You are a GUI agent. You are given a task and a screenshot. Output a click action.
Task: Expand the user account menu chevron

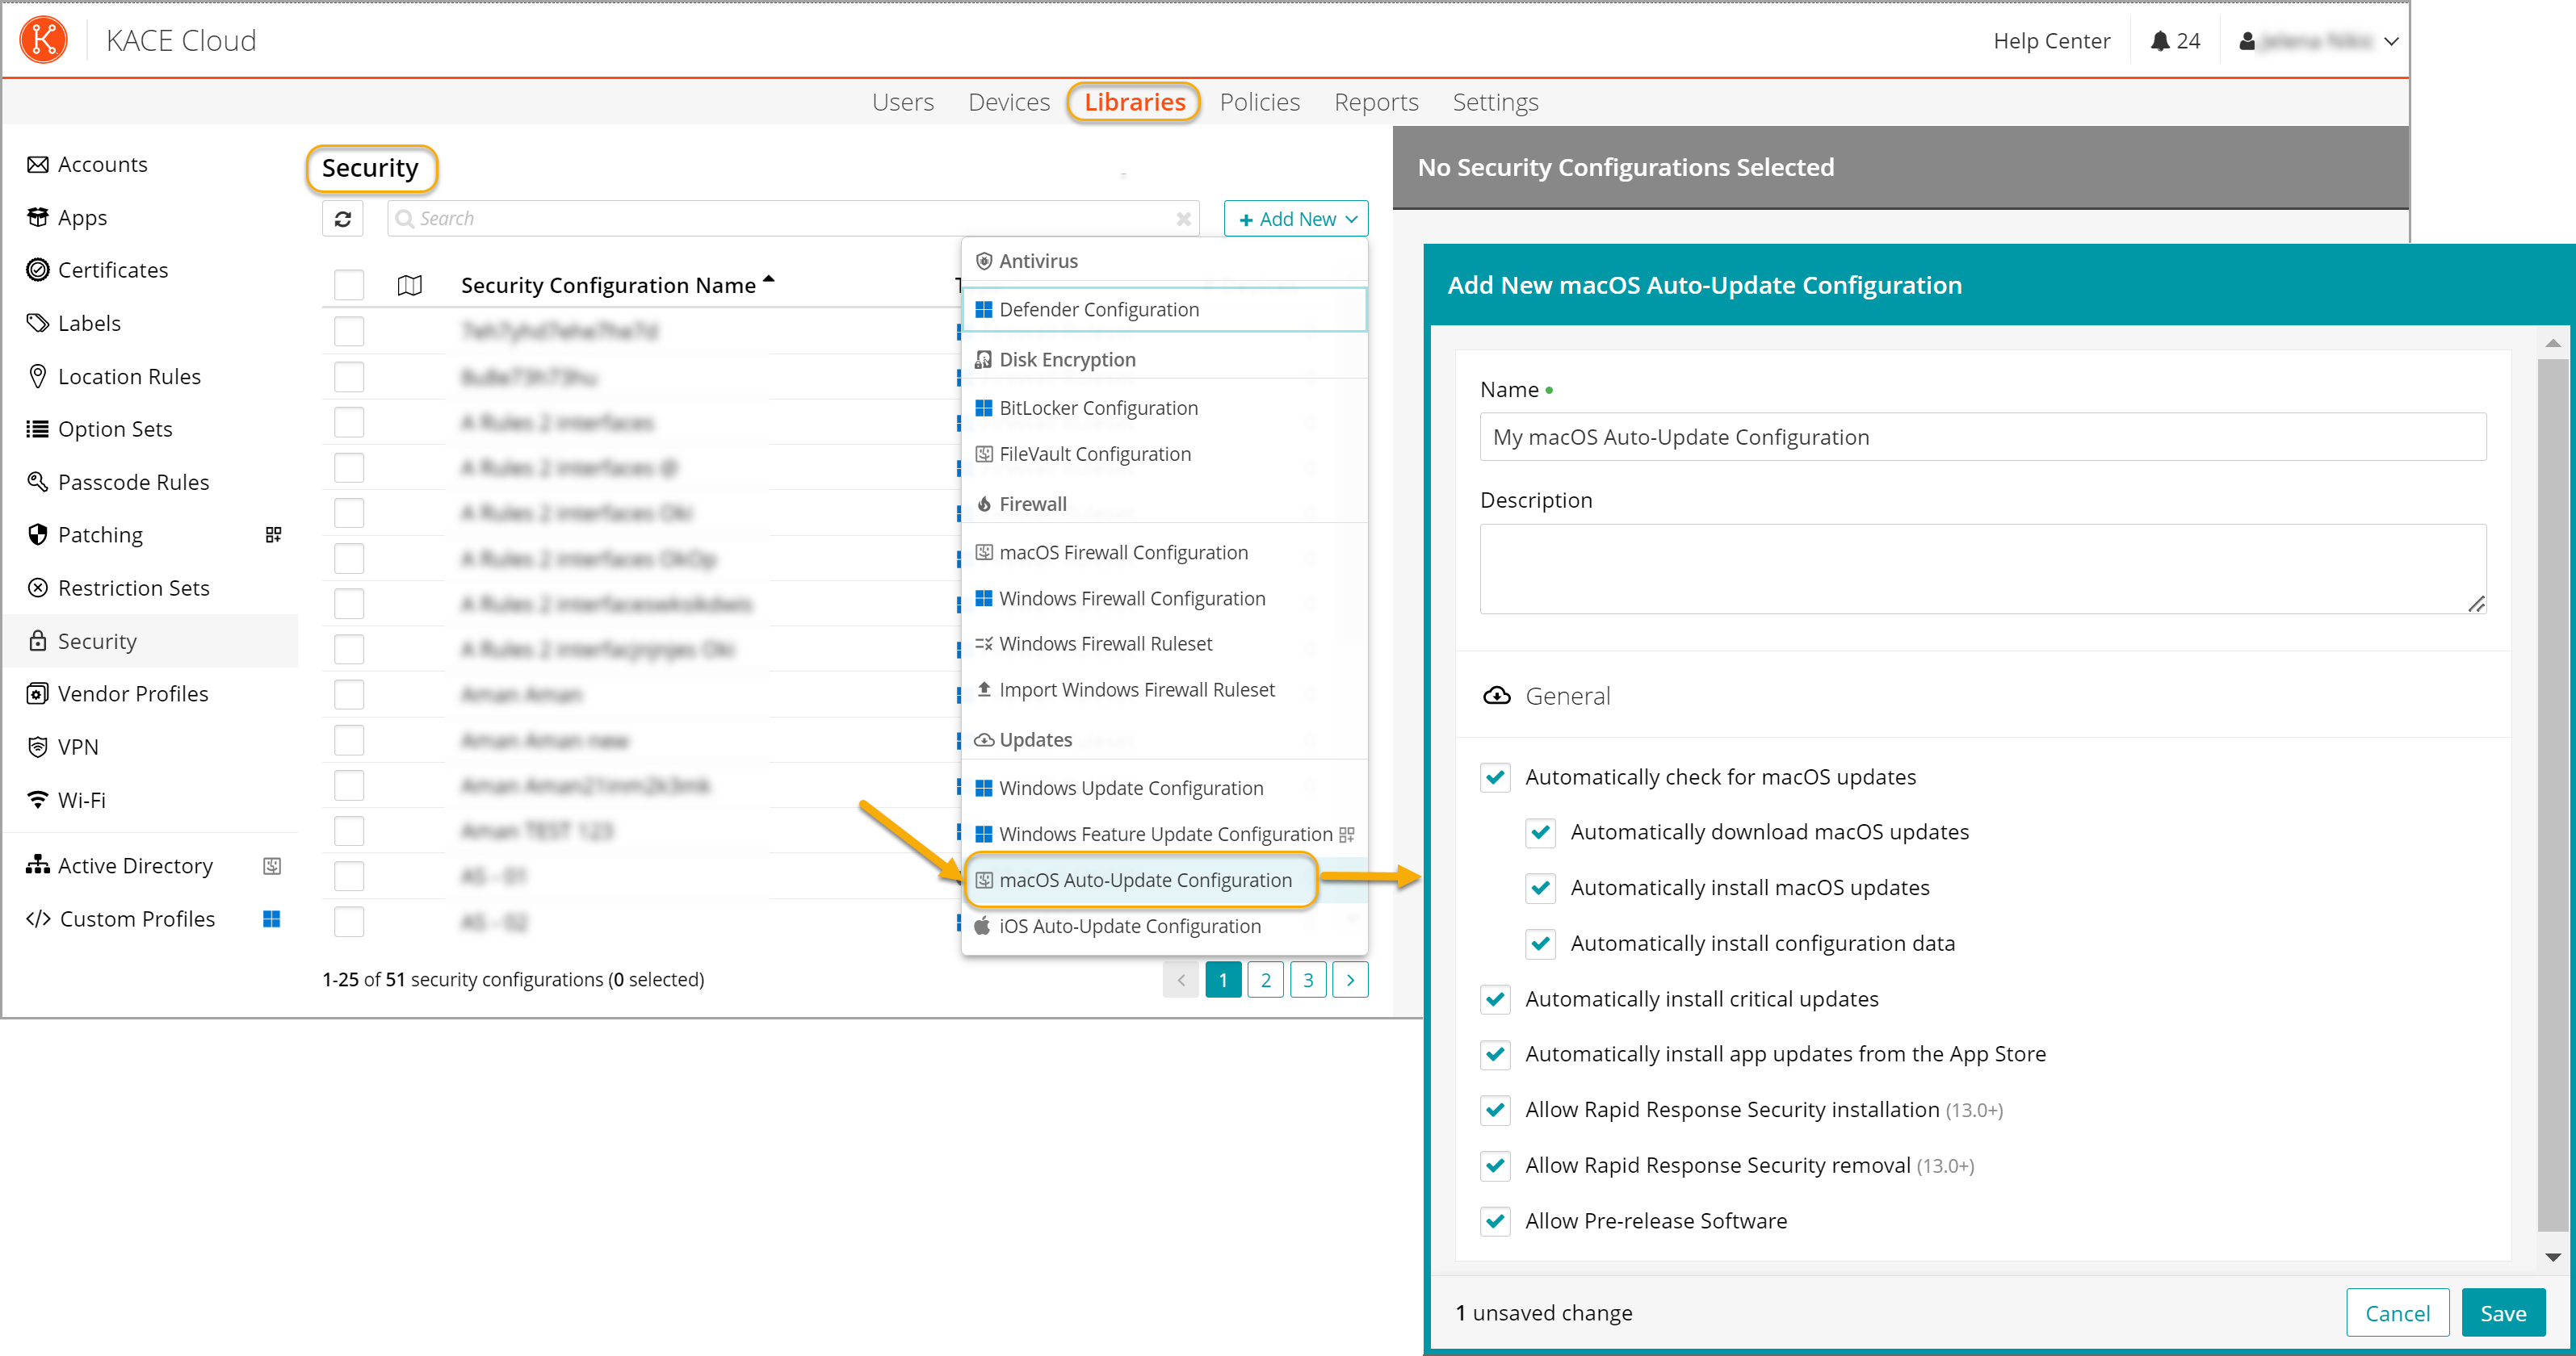coord(2391,41)
